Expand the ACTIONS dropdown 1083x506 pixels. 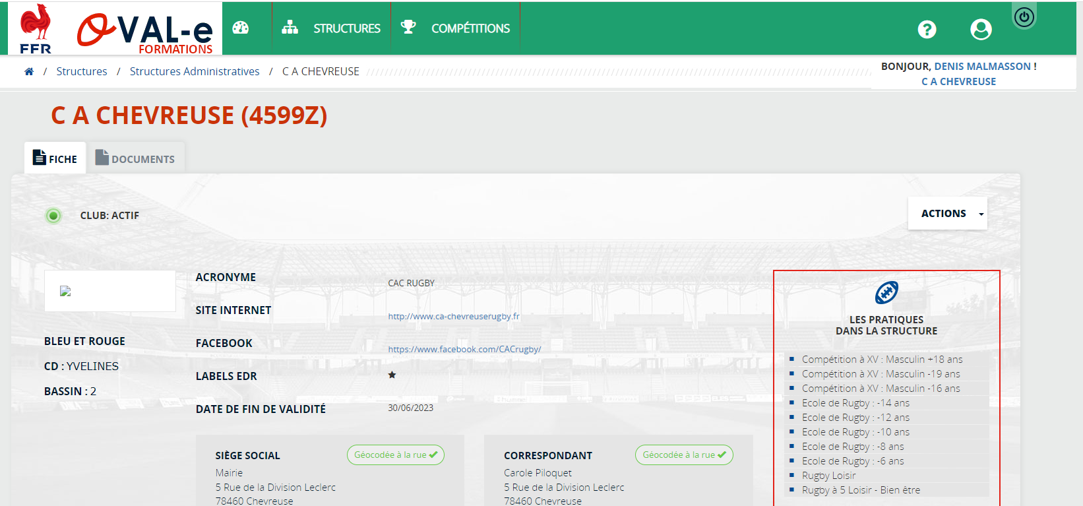pos(947,213)
